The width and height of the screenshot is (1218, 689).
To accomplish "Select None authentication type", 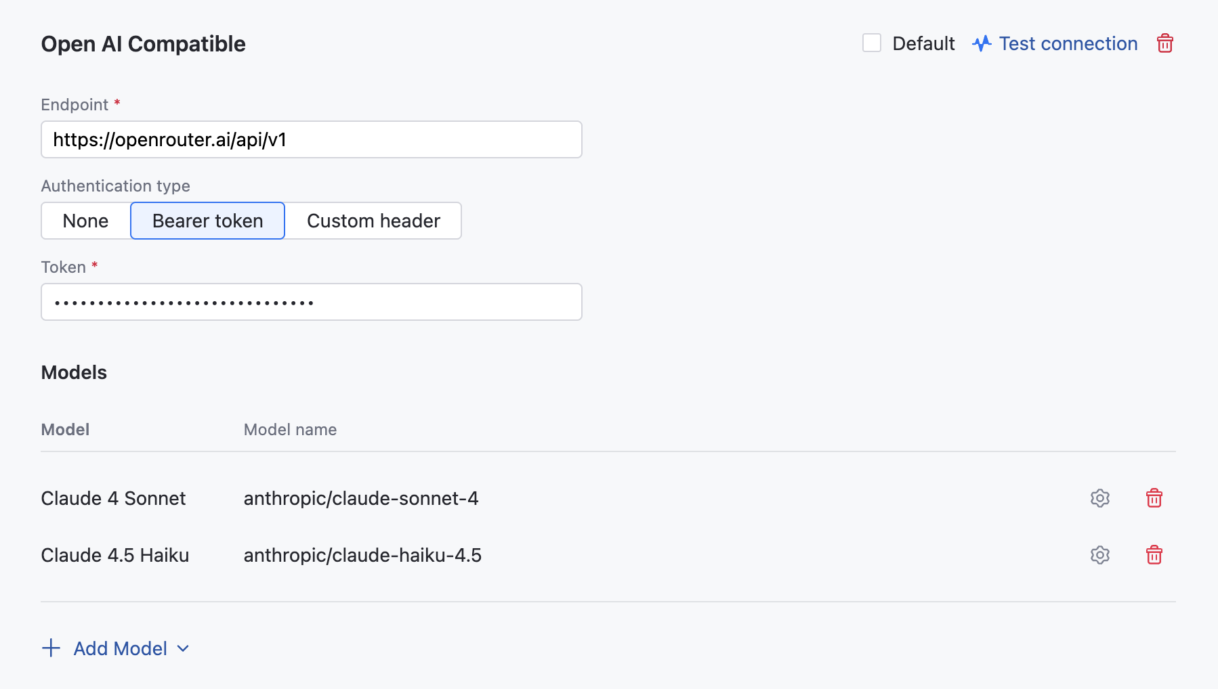I will tap(85, 221).
